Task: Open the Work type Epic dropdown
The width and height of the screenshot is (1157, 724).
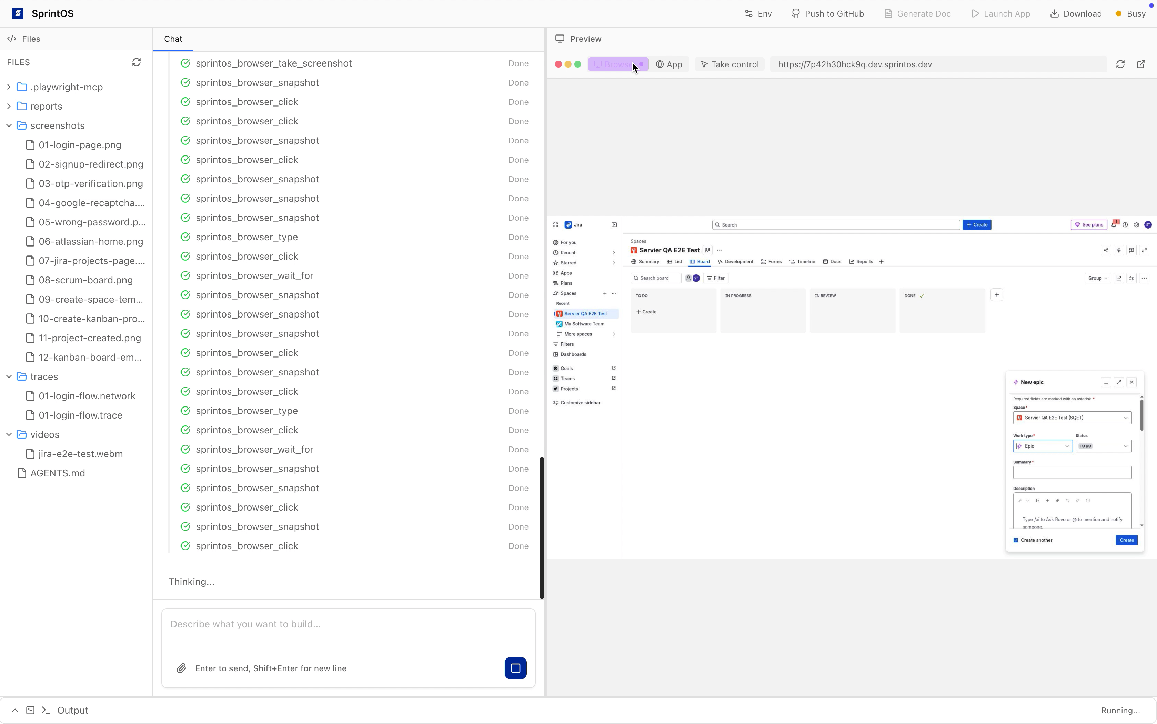Action: [1043, 446]
